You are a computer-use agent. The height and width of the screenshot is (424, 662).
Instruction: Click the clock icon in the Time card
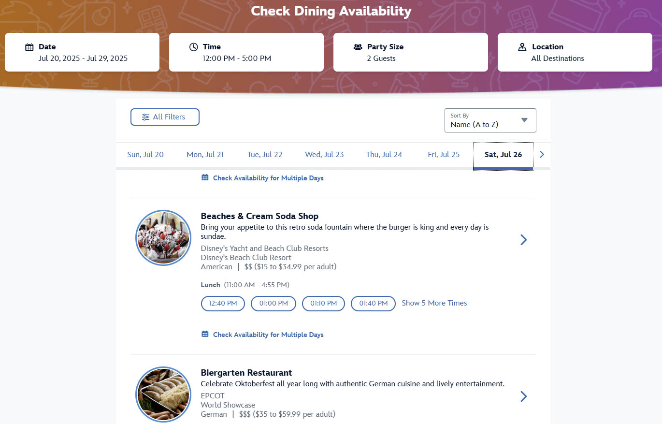tap(193, 47)
